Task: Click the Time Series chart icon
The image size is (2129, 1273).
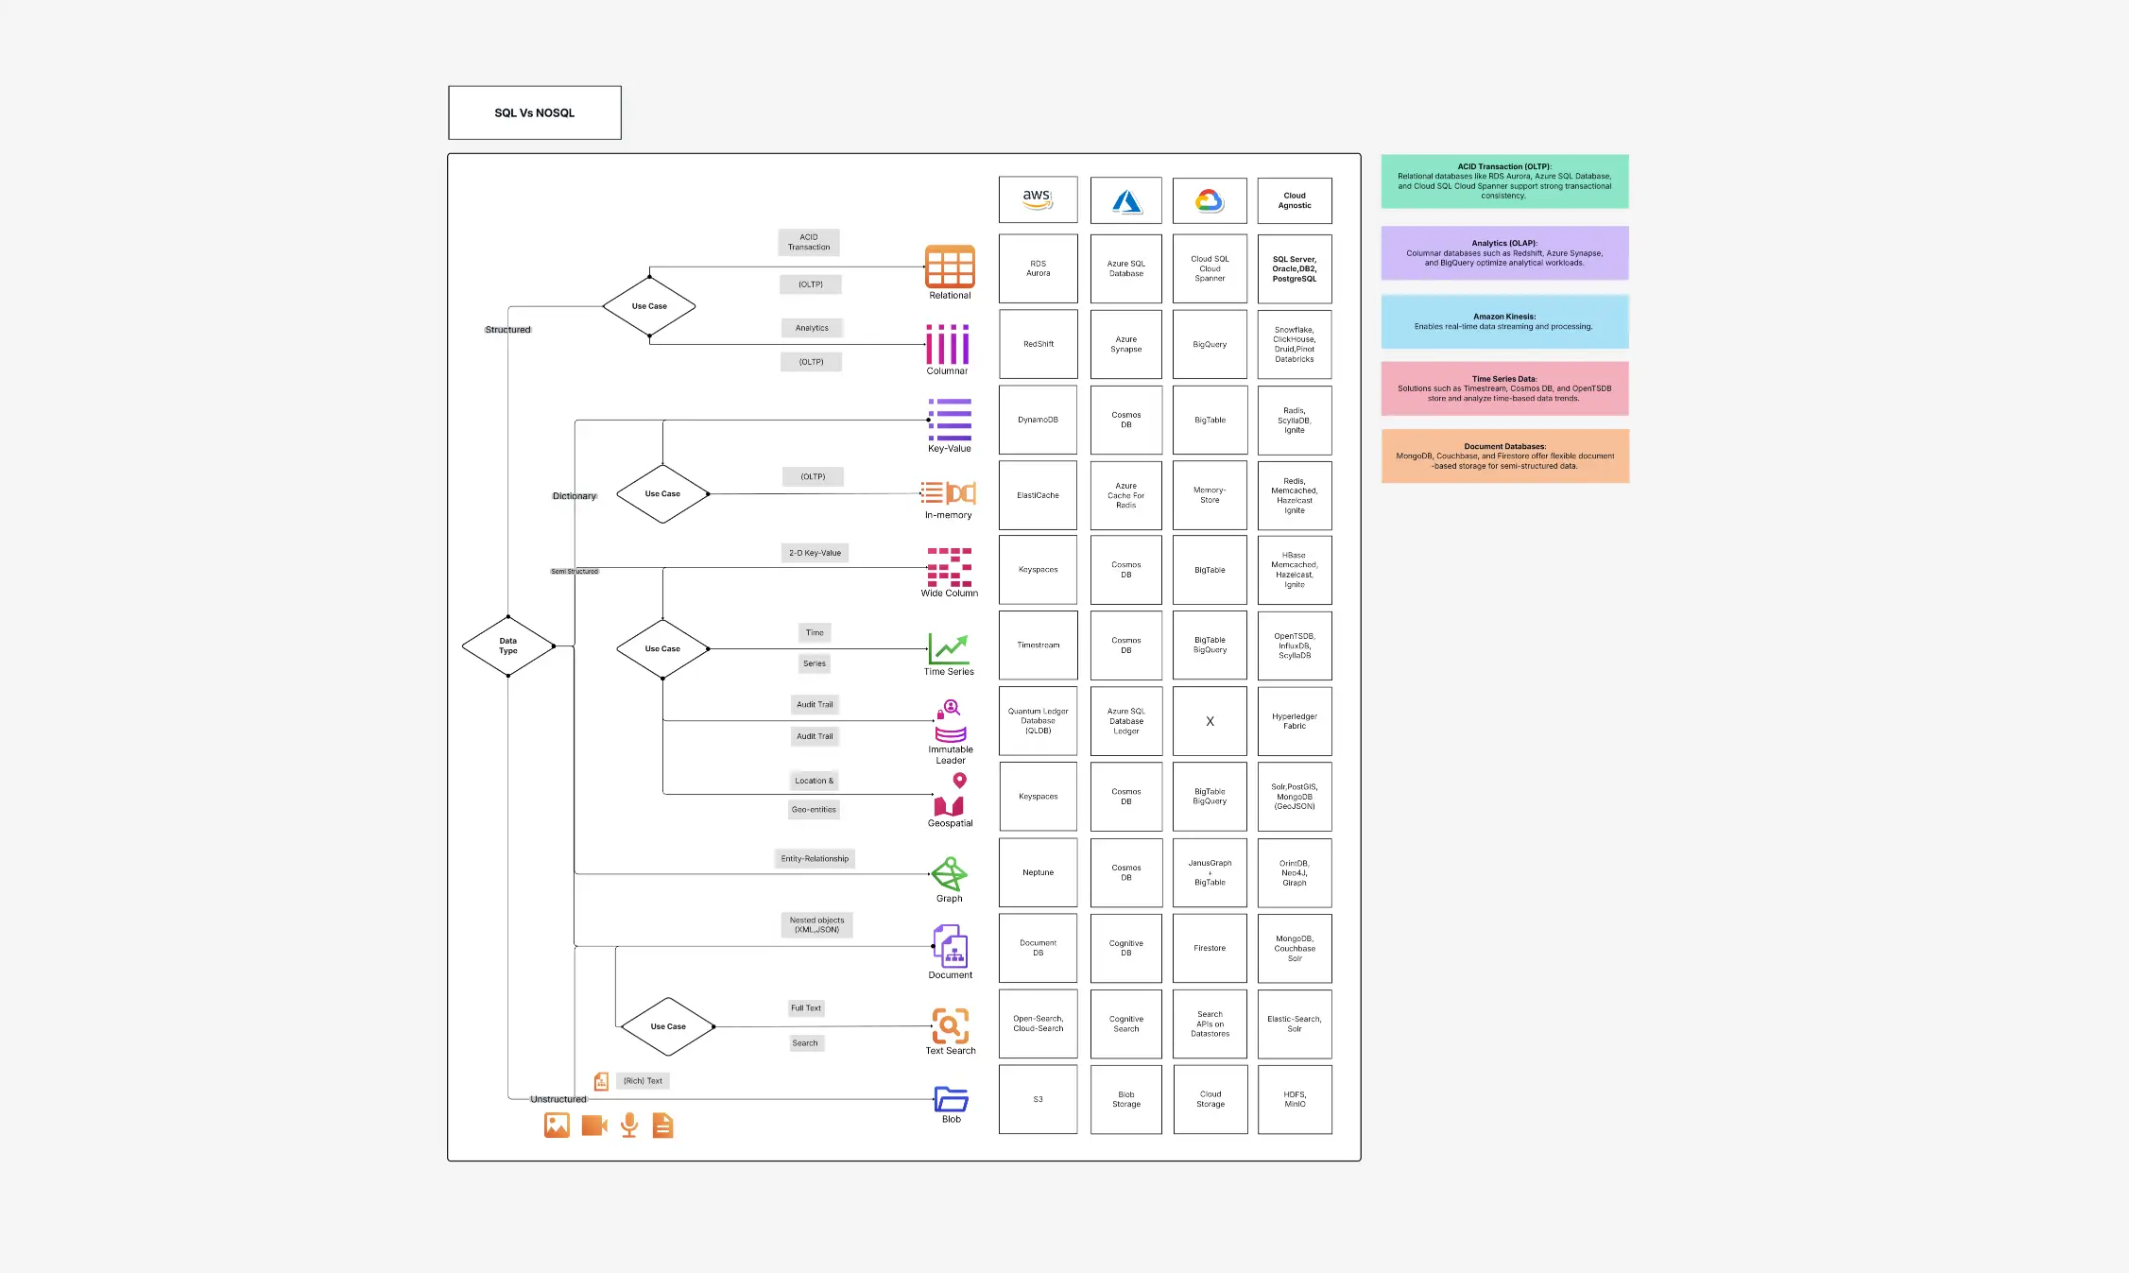Action: click(x=949, y=648)
